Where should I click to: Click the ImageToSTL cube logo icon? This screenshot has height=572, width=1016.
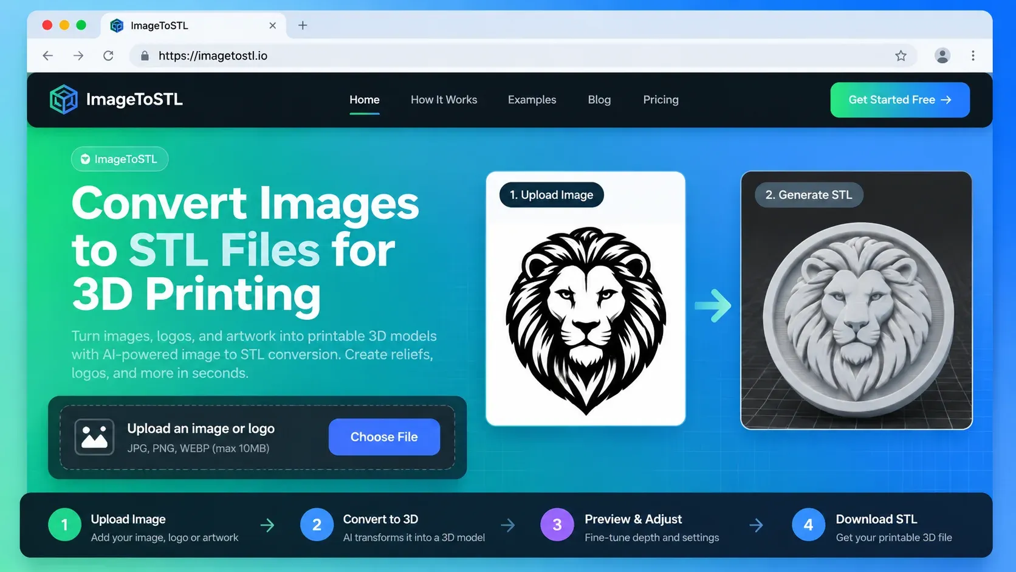[x=63, y=99]
